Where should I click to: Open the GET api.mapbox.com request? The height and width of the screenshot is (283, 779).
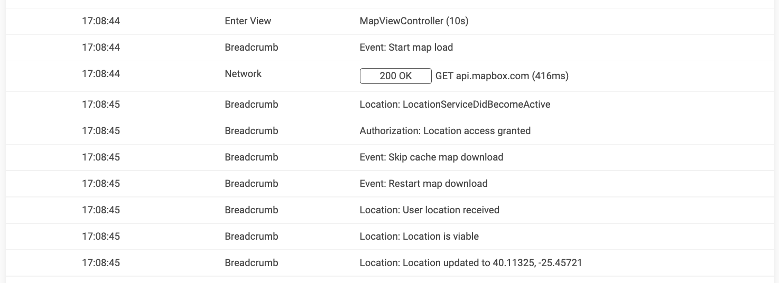point(502,76)
